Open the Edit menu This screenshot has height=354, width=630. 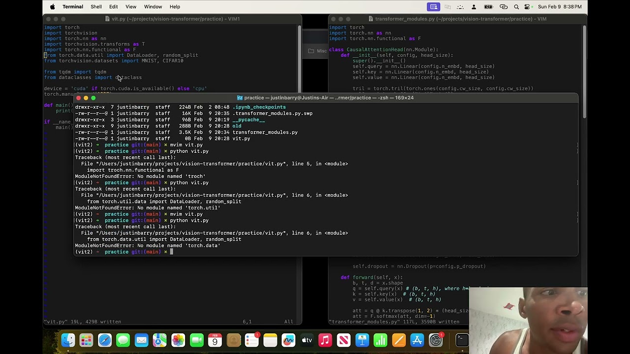point(113,7)
